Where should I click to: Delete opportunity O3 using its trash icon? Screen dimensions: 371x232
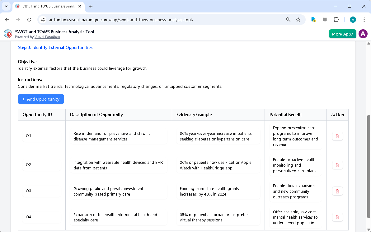pos(337,191)
